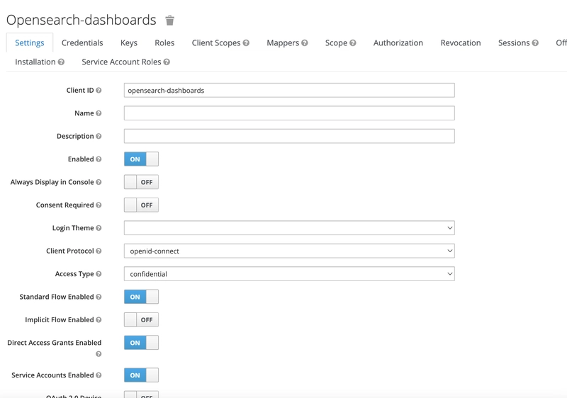Show Client Protocol help icon
Viewport: 567px width, 398px height.
[x=99, y=251]
